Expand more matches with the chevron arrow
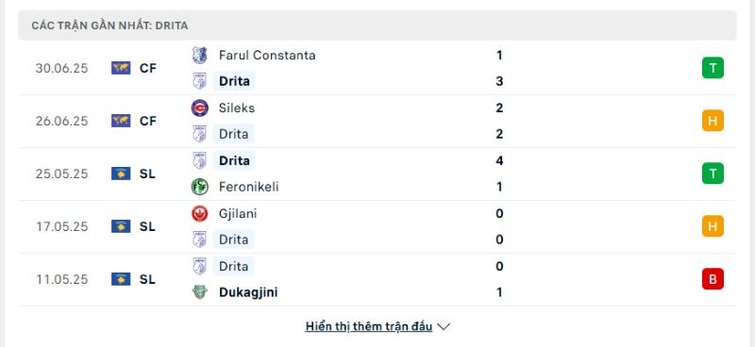The width and height of the screenshot is (755, 347). click(444, 327)
